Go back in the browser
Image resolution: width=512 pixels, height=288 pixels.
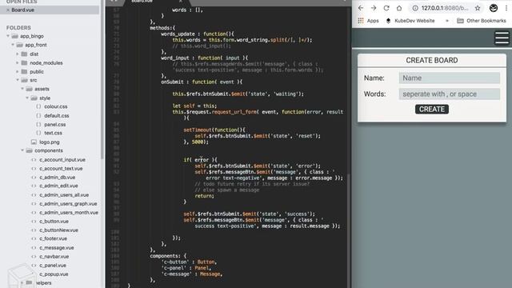pos(361,8)
